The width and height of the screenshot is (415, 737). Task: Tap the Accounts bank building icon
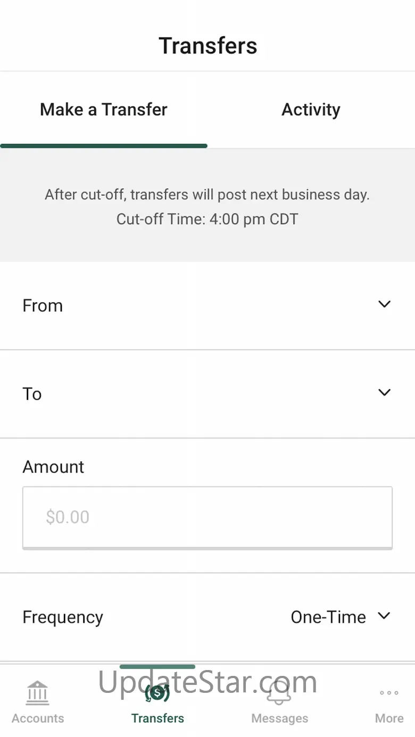click(38, 692)
